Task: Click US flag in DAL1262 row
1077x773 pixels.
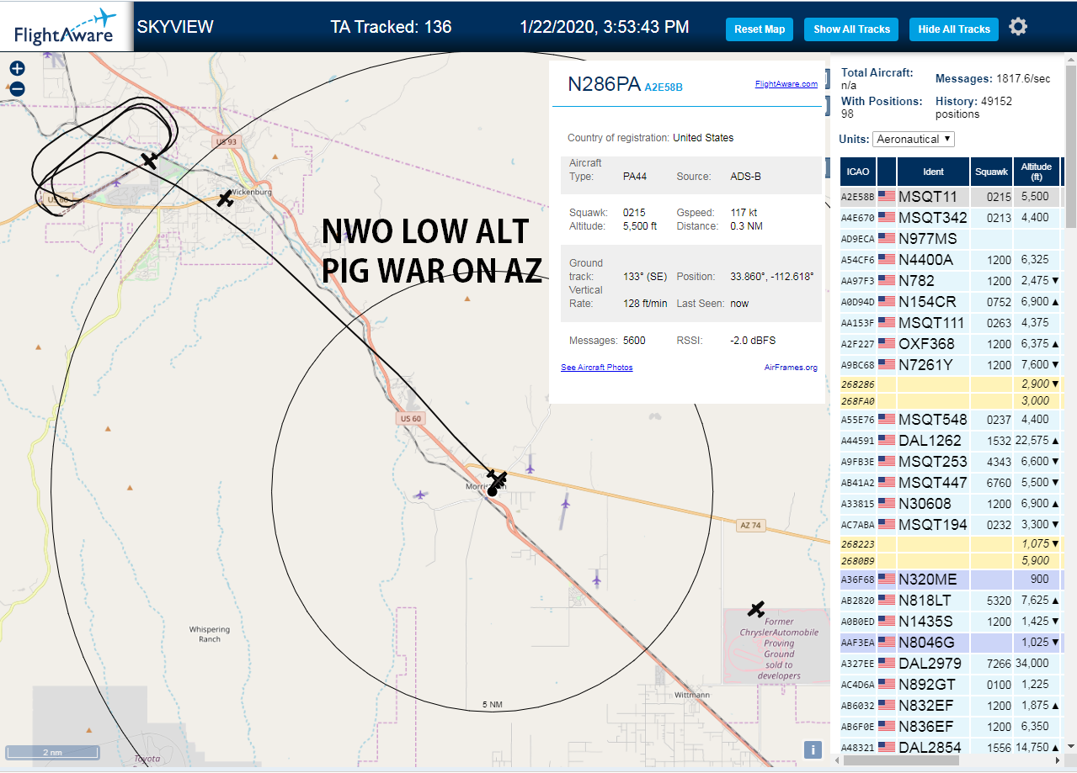Action: click(x=887, y=441)
